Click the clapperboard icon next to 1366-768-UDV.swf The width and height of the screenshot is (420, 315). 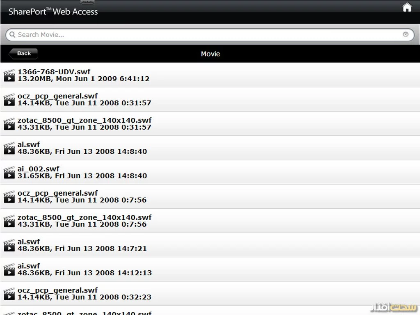coord(9,75)
